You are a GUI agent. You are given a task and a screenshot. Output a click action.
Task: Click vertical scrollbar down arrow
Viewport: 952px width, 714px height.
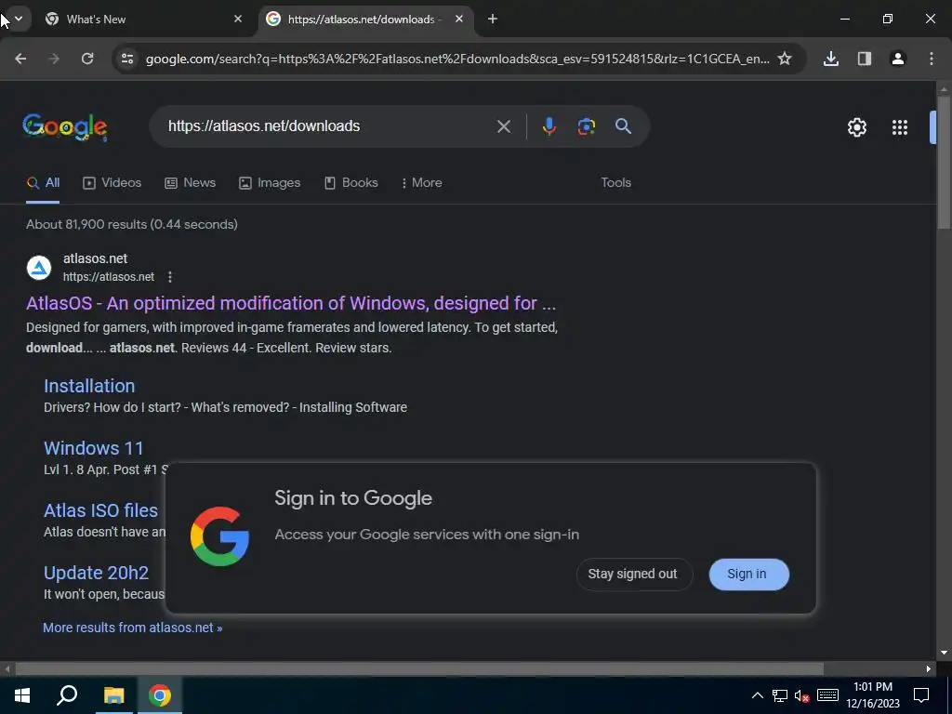point(944,653)
